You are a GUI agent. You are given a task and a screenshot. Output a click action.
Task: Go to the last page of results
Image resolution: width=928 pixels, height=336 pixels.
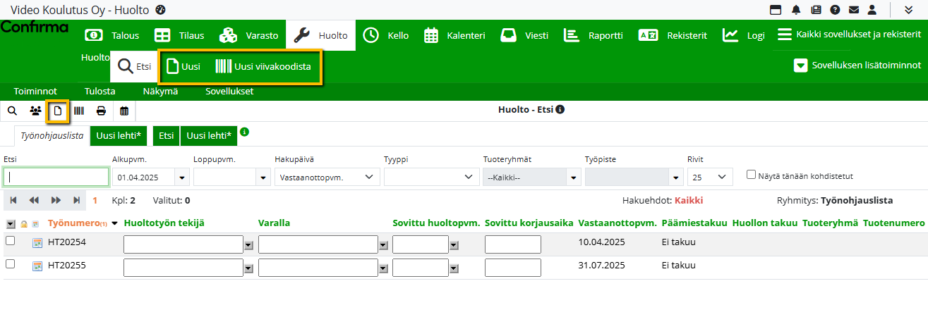76,201
